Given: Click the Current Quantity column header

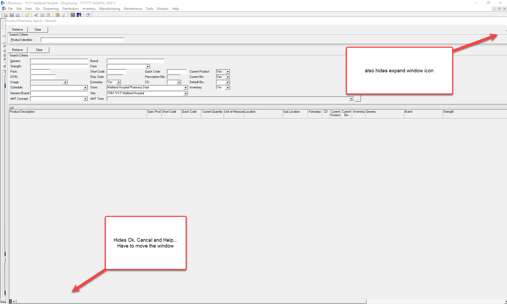Looking at the screenshot, I should click(x=212, y=114).
